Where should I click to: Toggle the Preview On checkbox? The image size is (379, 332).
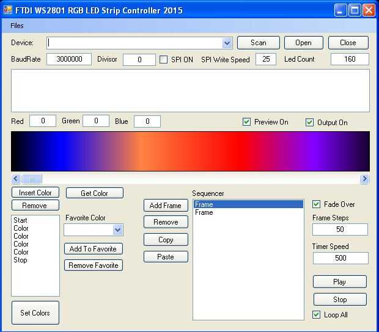246,122
